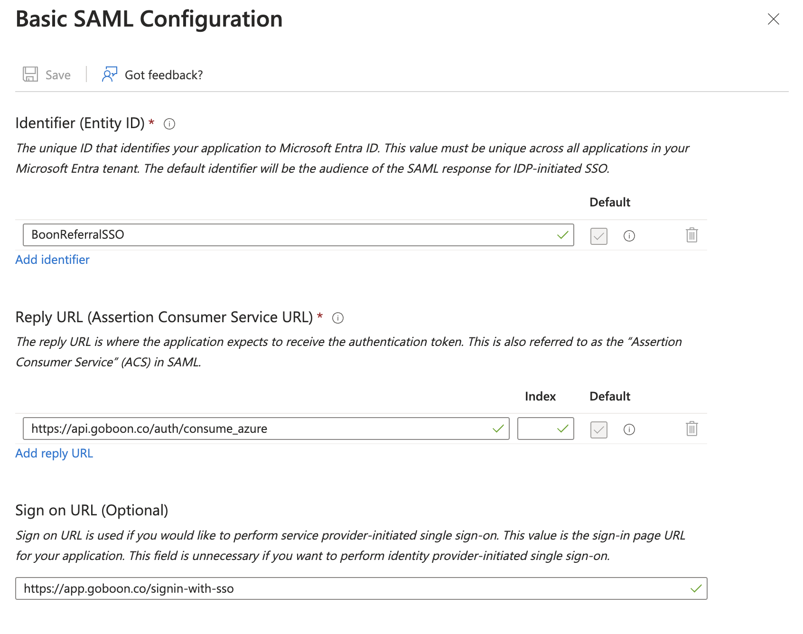The image size is (803, 634).
Task: Click the Save disk icon
Action: [30, 75]
